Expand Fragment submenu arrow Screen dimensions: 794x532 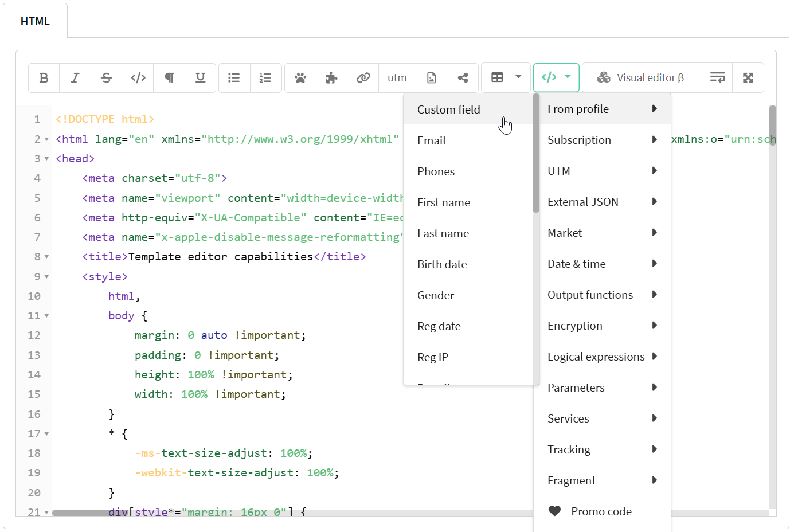click(x=654, y=480)
